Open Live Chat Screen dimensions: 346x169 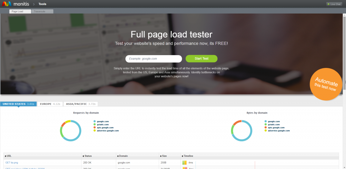pyautogui.click(x=334, y=4)
